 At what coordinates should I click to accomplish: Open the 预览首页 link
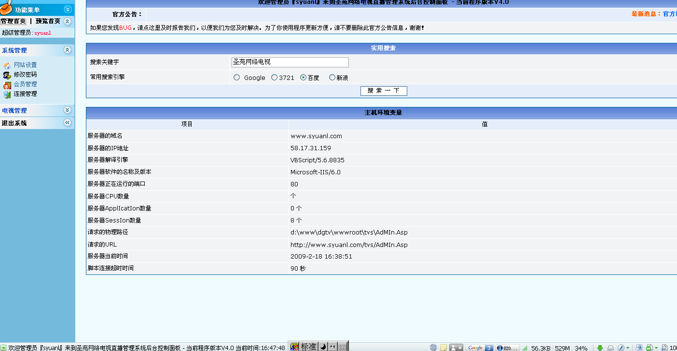tap(48, 21)
